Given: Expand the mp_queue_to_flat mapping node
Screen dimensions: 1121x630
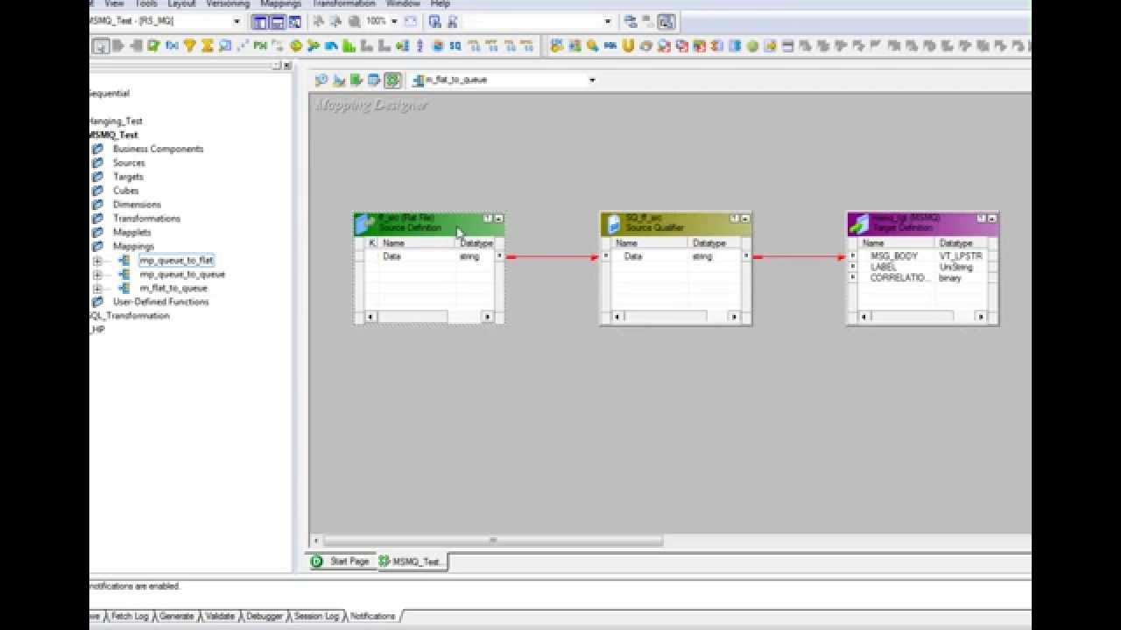Looking at the screenshot, I should click(97, 261).
